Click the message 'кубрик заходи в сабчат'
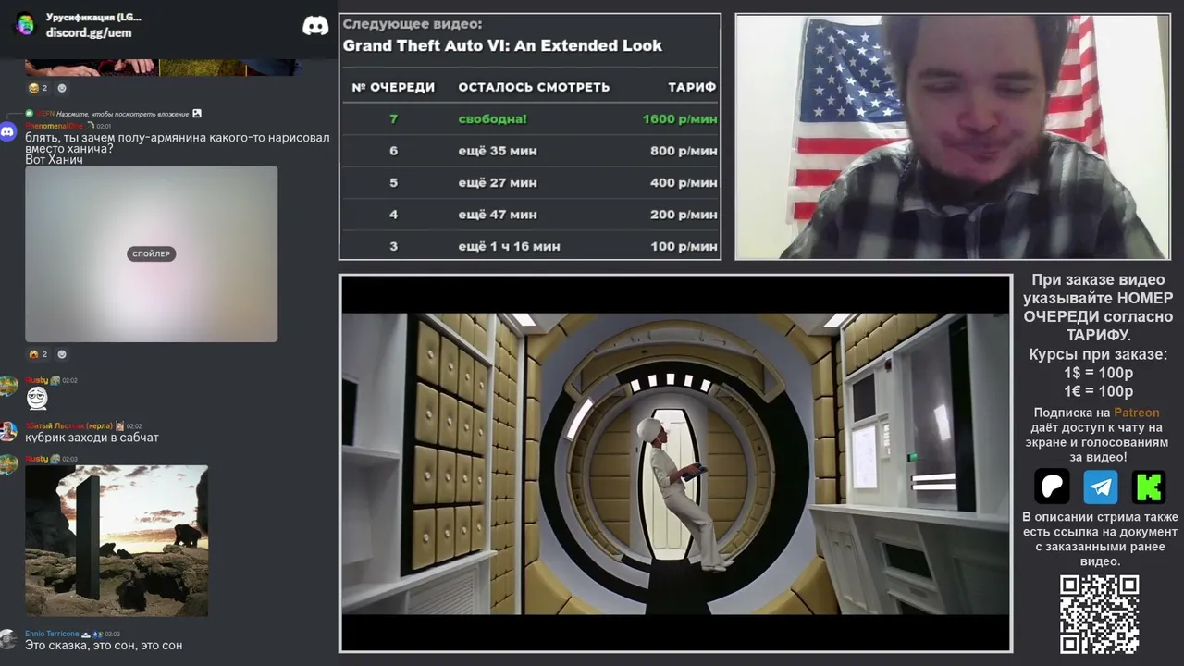 pyautogui.click(x=92, y=438)
